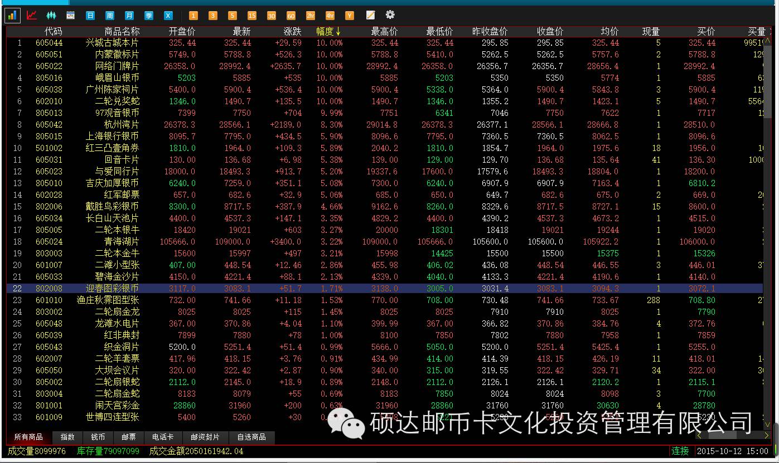Screen dimensions: 779x463
Task: Open the 钱币 tab
Action: [x=98, y=437]
